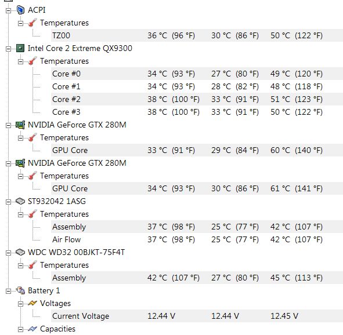The height and width of the screenshot is (335, 343).
Task: Select the Air Flow sensor row
Action: point(197,239)
